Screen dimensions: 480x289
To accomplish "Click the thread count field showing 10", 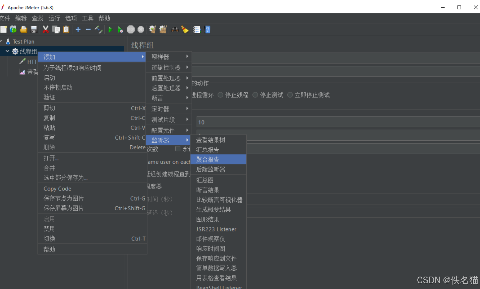I will [338, 122].
